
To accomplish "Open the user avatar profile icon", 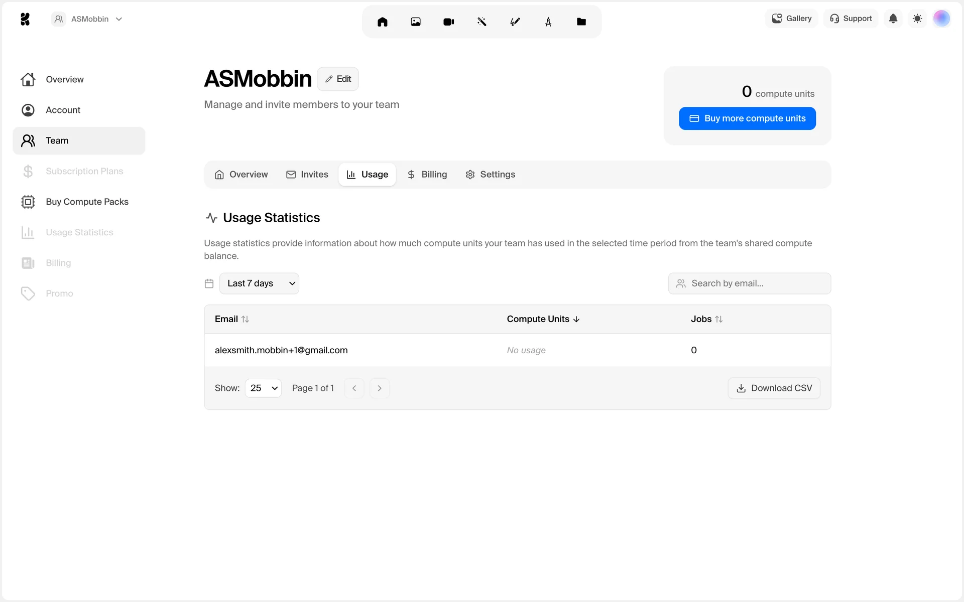I will coord(941,19).
